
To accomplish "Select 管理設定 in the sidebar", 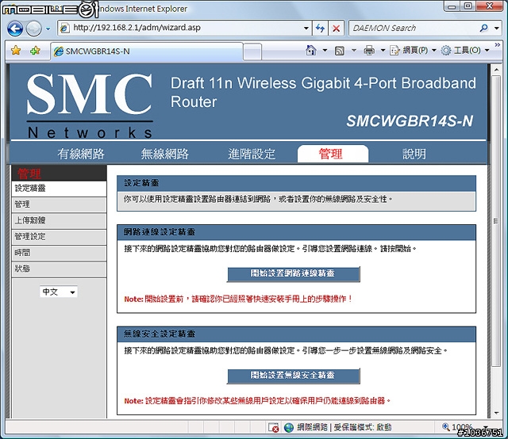I will click(59, 237).
